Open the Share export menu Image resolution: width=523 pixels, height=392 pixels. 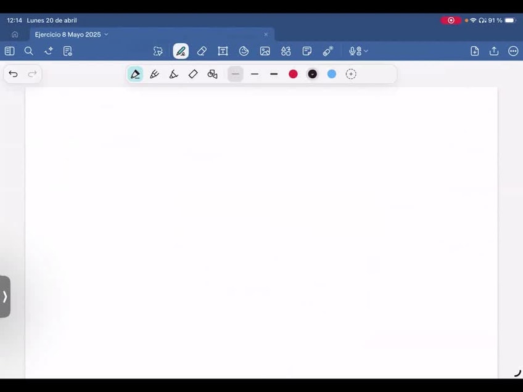click(494, 51)
